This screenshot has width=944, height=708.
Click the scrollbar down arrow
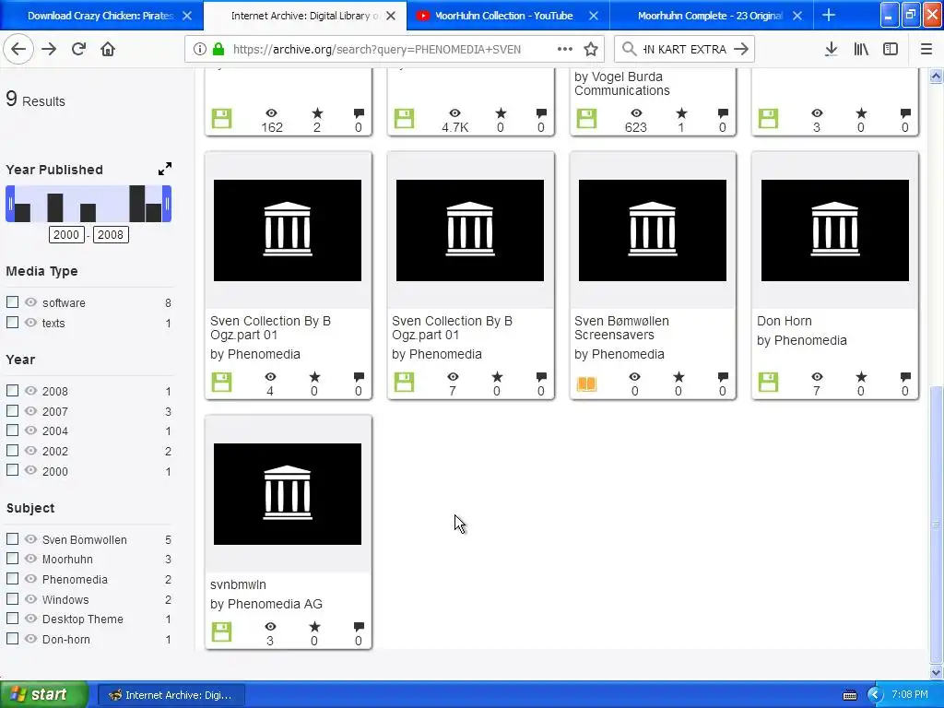click(937, 672)
